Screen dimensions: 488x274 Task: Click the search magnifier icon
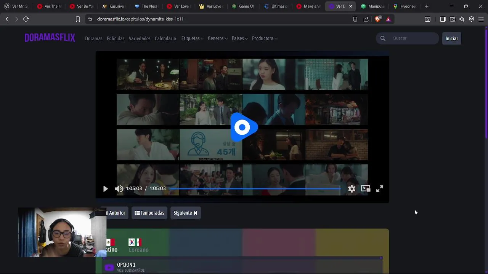click(x=383, y=38)
